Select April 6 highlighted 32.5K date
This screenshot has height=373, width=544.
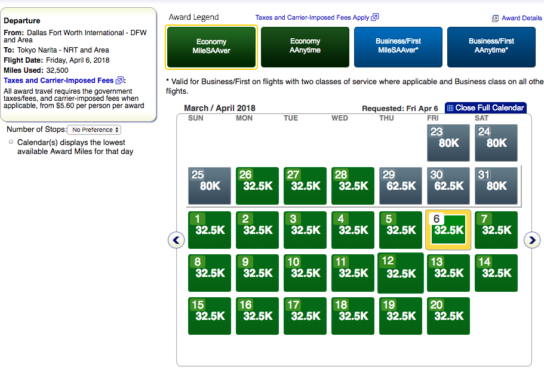[x=448, y=230]
